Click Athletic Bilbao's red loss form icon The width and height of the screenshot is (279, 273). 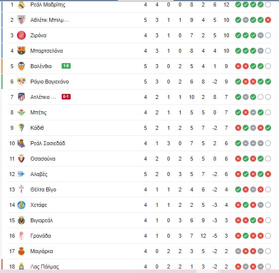coord(268,20)
